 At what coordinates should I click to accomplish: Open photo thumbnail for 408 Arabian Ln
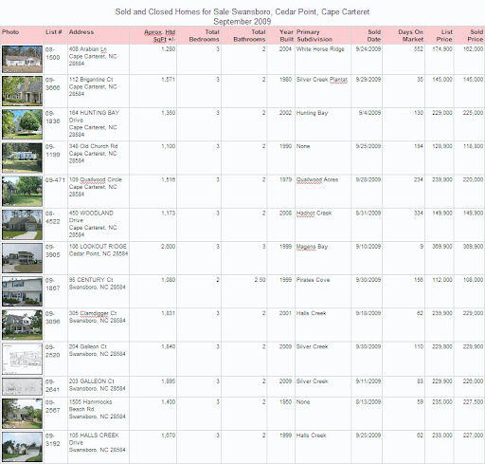point(22,59)
